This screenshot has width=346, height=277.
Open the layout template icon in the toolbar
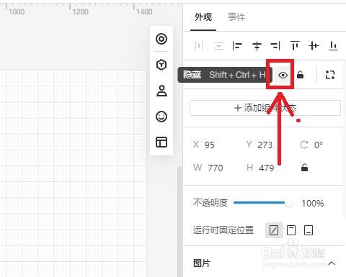(161, 142)
